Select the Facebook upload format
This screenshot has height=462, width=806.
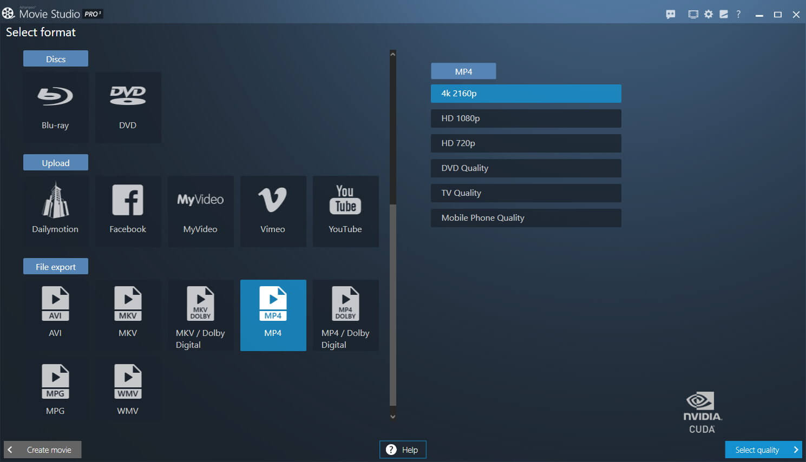click(x=128, y=211)
